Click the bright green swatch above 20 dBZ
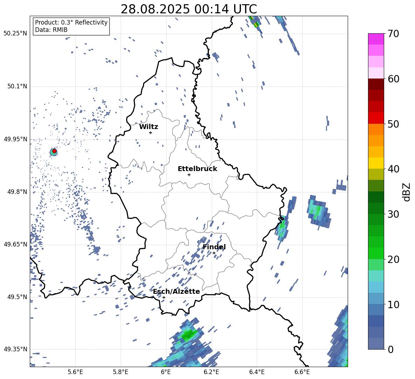Image resolution: width=415 pixels, height=379 pixels. [376, 253]
